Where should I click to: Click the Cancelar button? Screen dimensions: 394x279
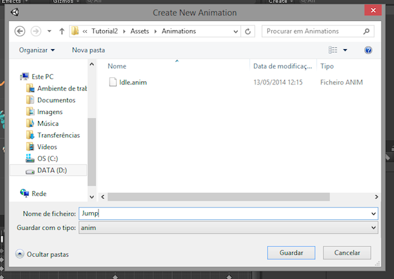(x=347, y=253)
